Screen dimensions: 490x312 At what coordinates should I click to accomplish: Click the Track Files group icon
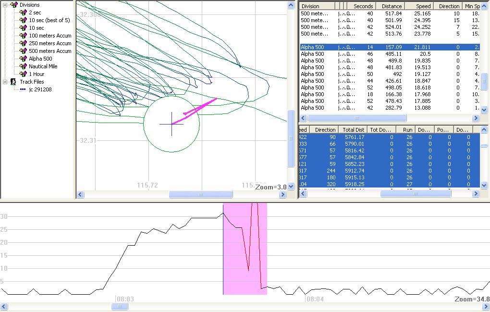13,82
